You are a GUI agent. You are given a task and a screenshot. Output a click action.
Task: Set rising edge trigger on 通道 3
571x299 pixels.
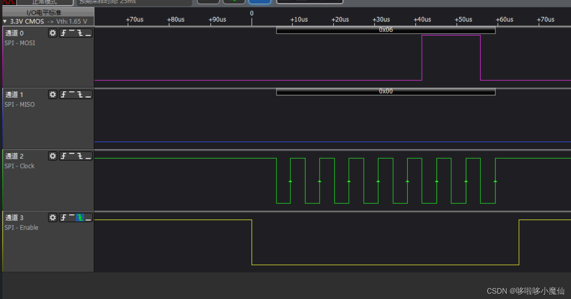(x=63, y=218)
